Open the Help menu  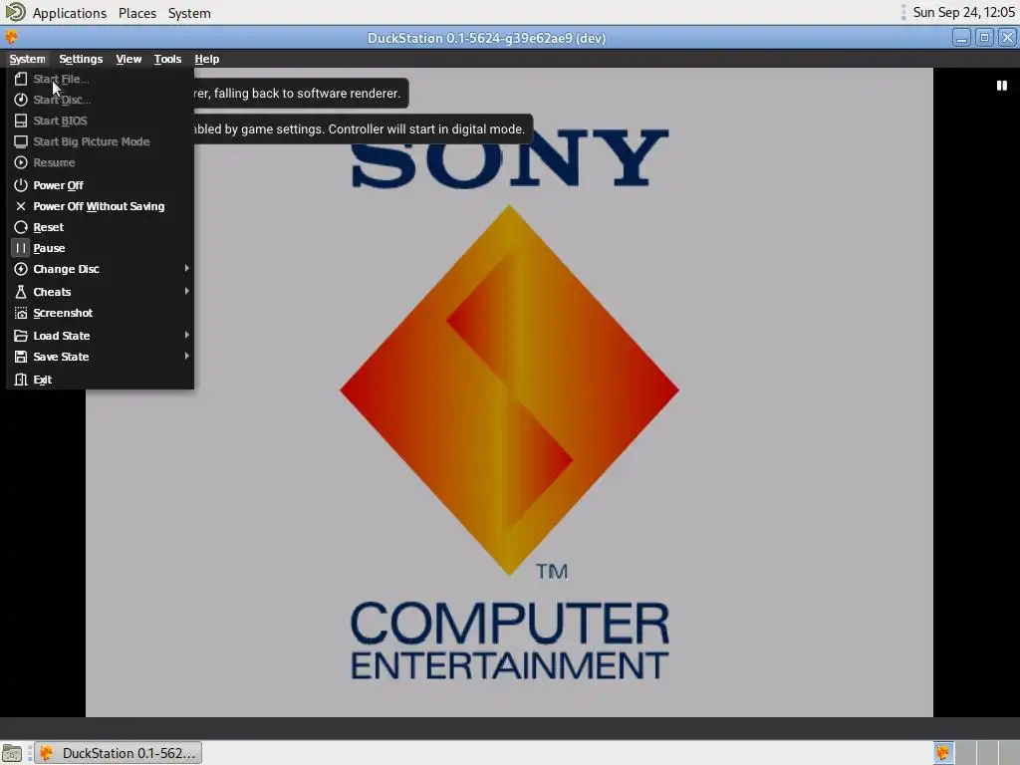click(207, 59)
